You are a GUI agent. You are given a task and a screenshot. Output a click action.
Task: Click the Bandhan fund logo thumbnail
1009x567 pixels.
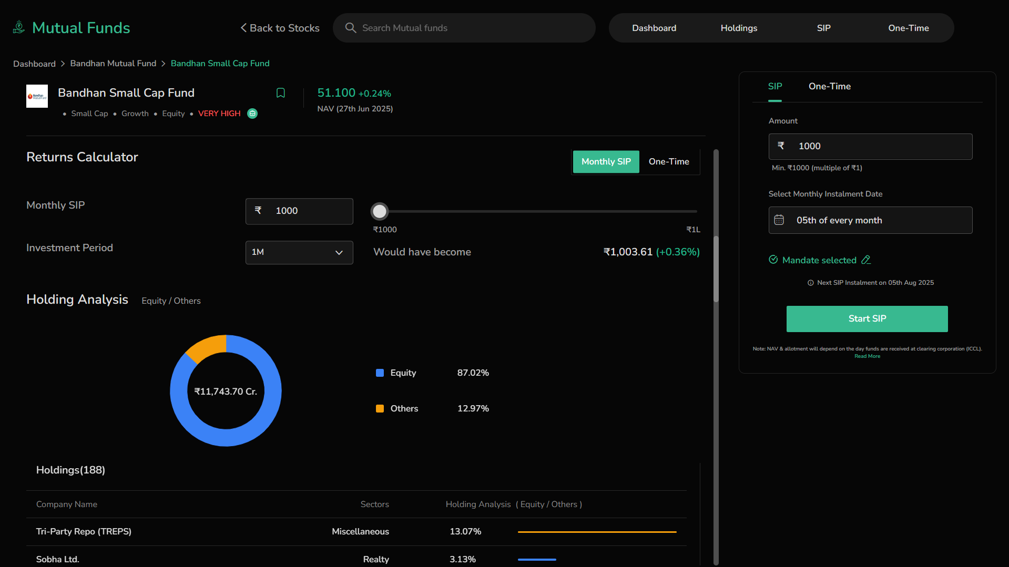37,96
